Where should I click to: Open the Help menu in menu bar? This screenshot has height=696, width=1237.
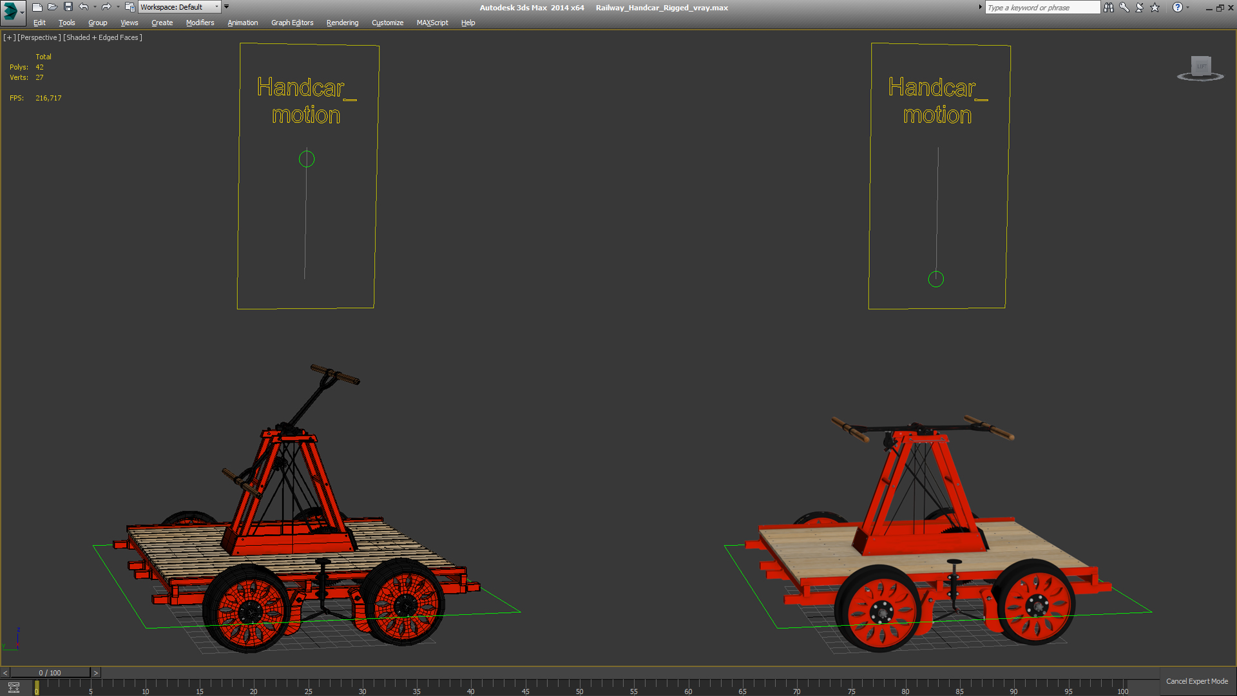(x=468, y=23)
